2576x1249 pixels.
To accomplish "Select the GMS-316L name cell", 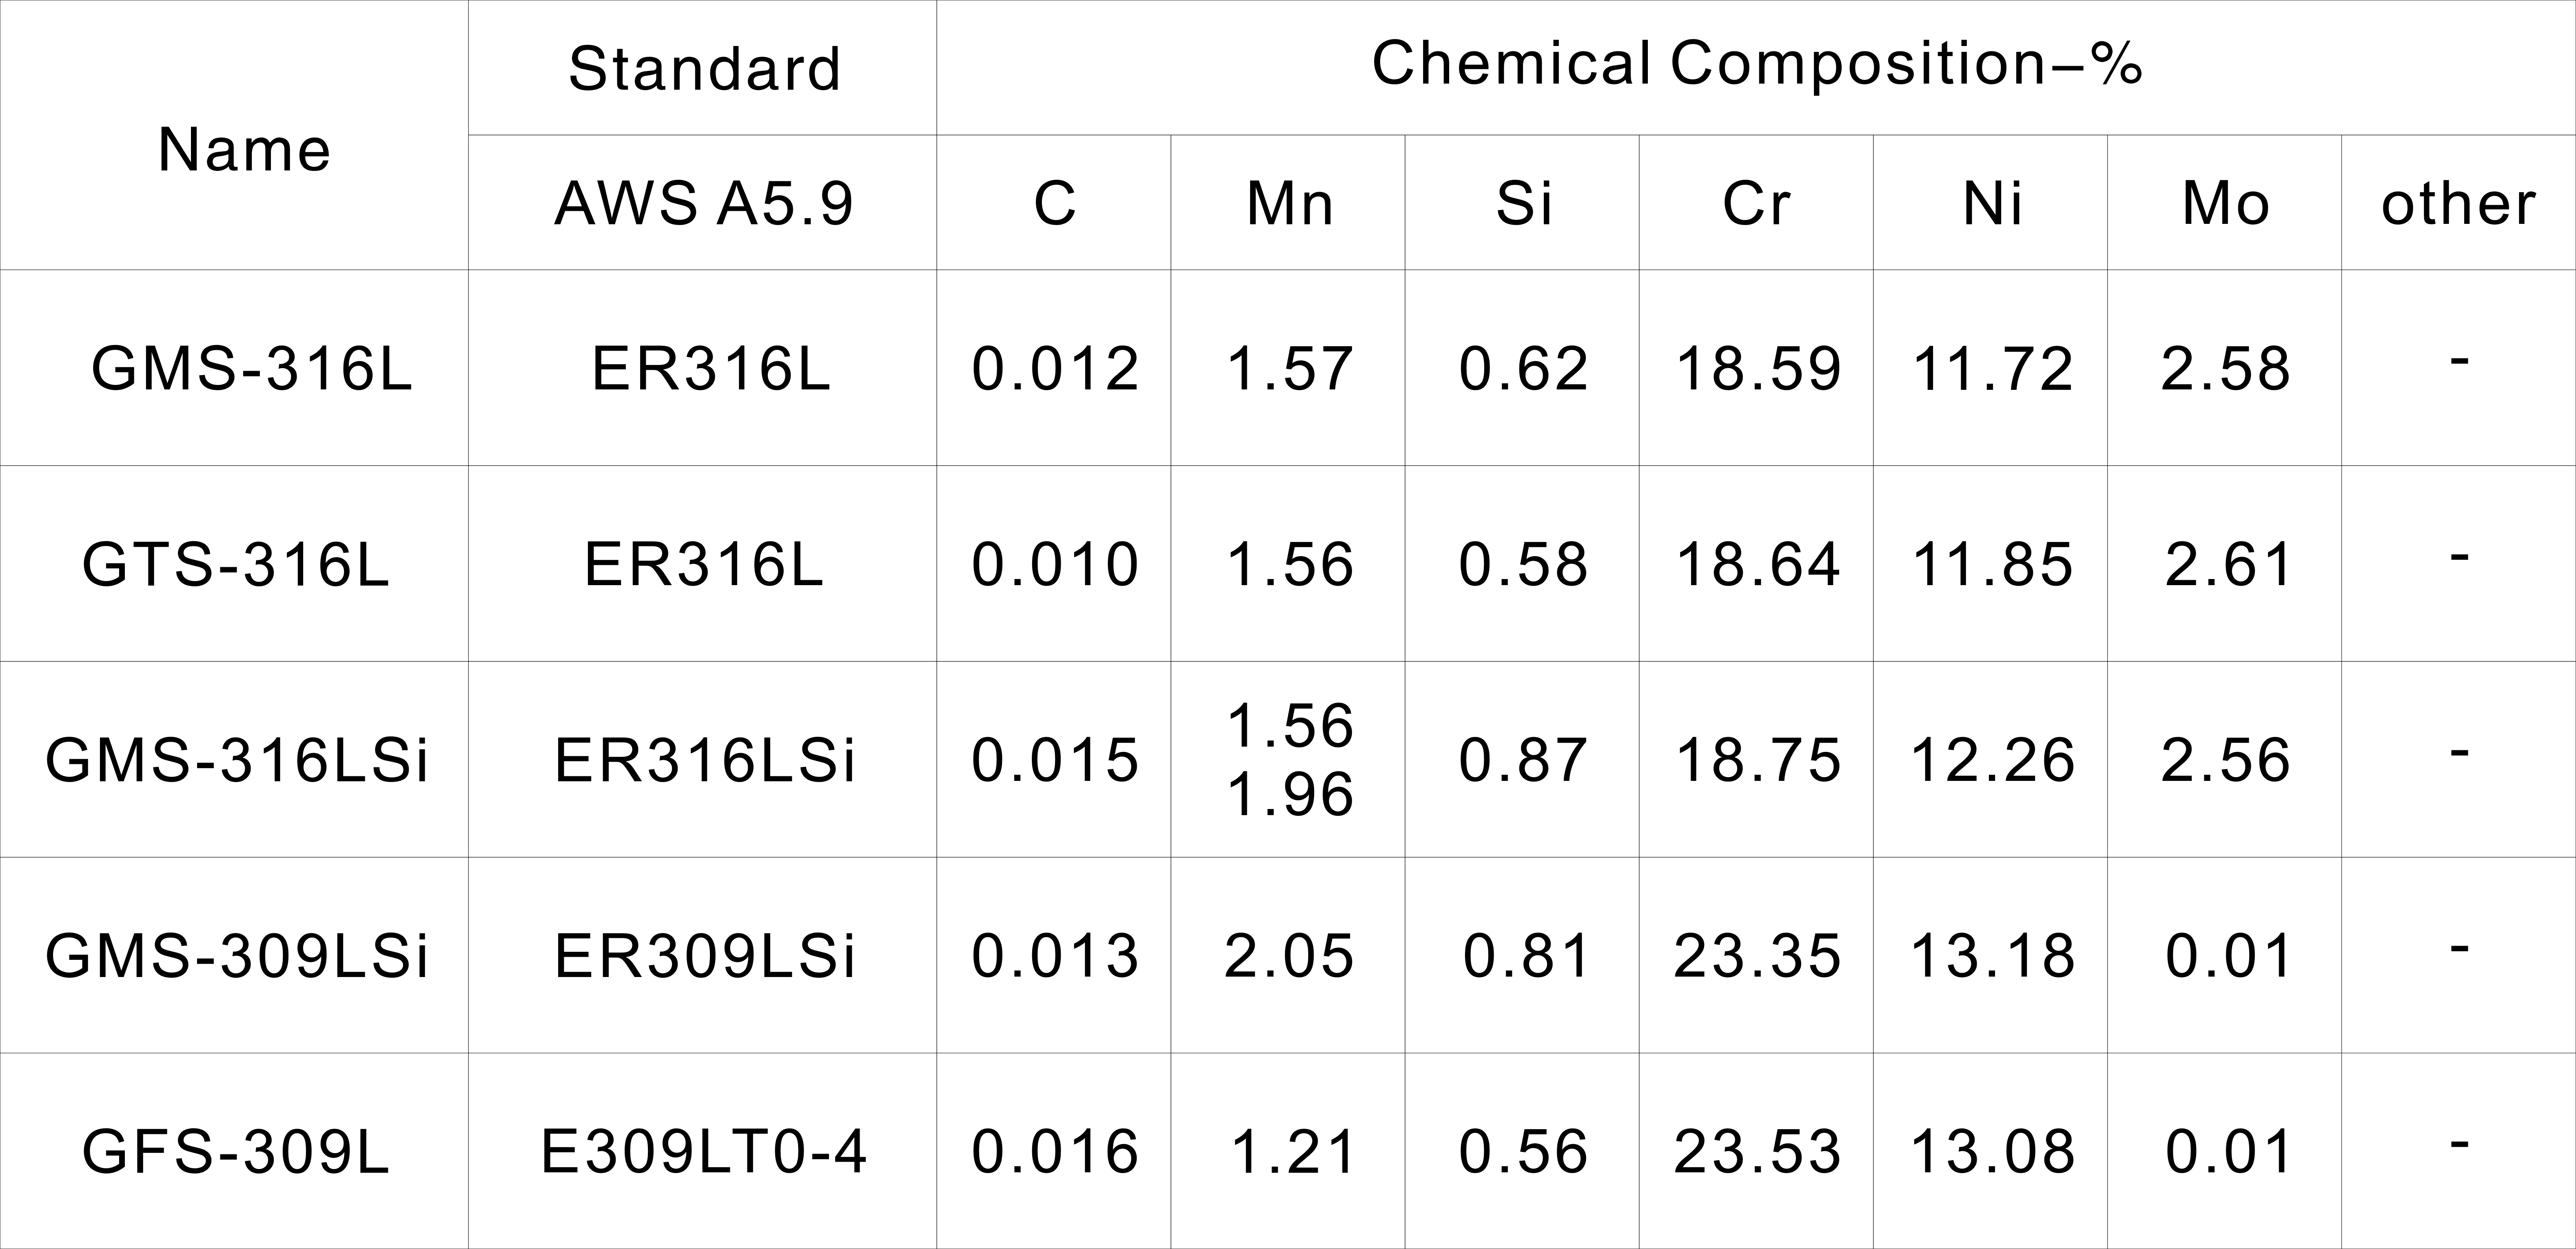I will 251,369.
